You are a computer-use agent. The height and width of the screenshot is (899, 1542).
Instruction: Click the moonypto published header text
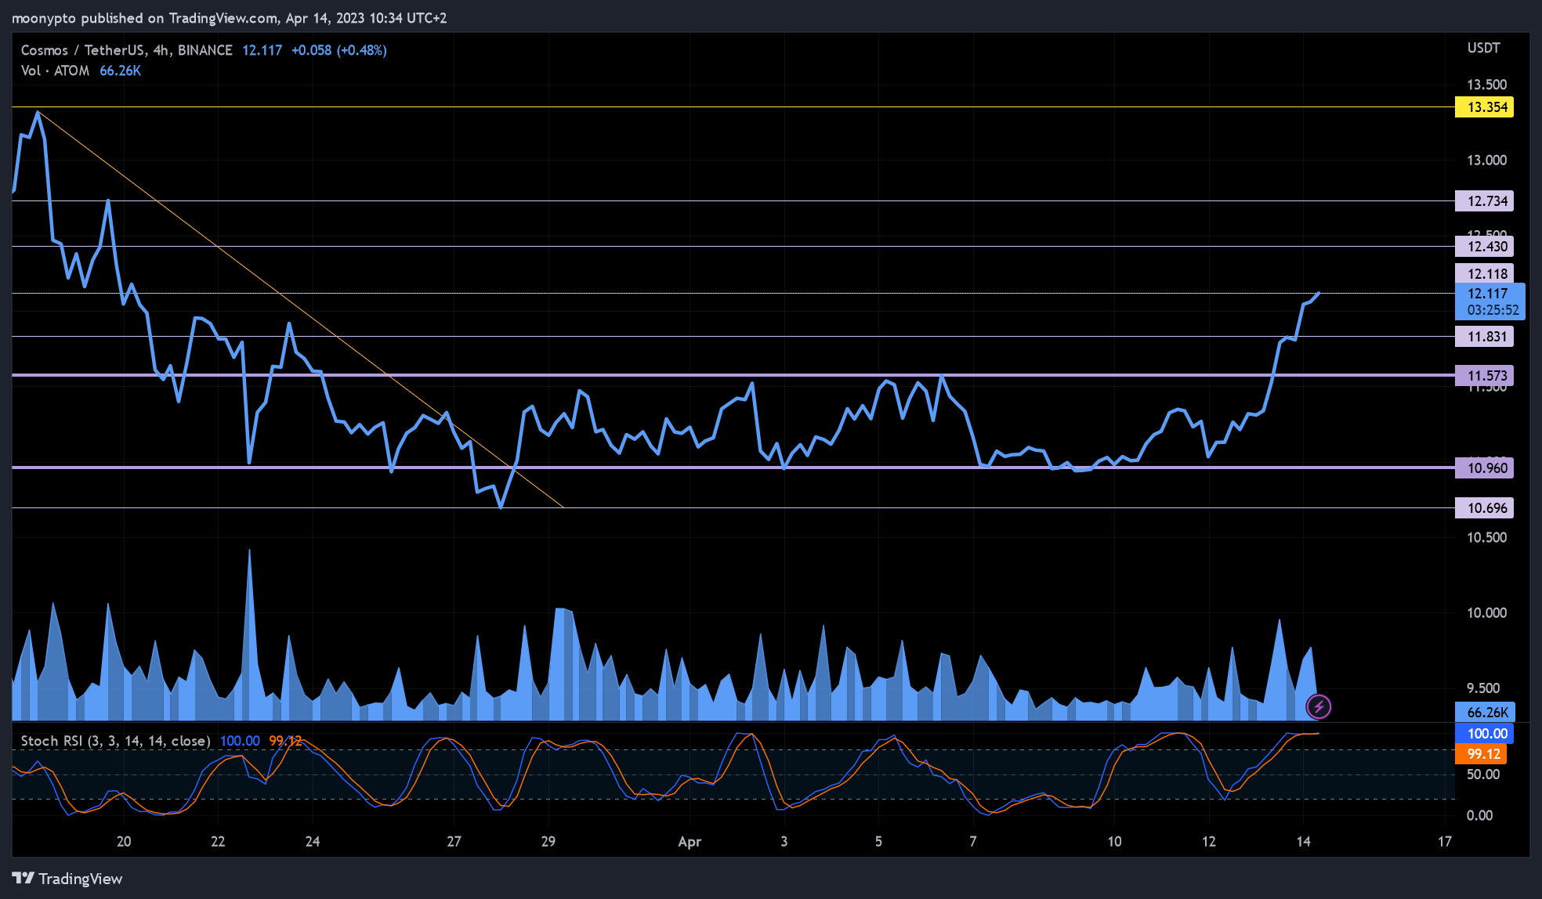(x=229, y=18)
